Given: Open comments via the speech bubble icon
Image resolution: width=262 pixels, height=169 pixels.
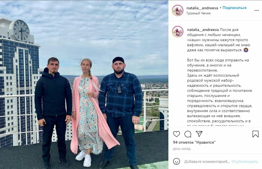Looking at the screenshot, I should coord(188,134).
